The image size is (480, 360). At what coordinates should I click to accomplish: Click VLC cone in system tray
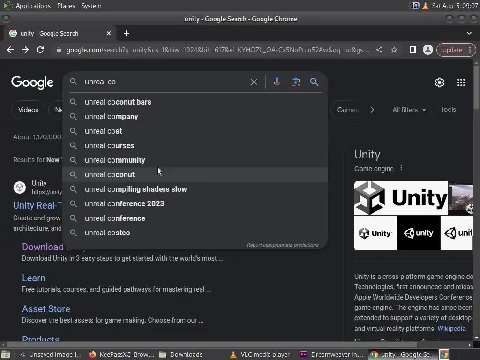point(425,6)
